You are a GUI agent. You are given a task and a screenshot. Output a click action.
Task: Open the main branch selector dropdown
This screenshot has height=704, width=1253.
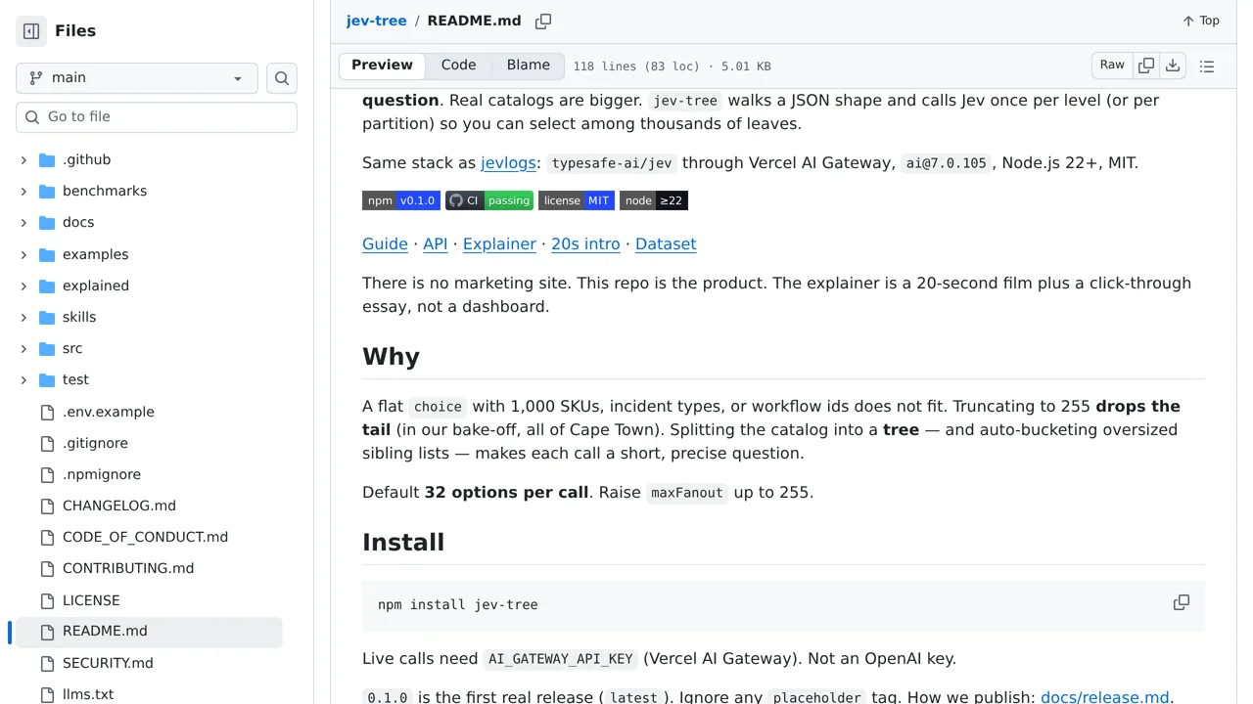137,78
